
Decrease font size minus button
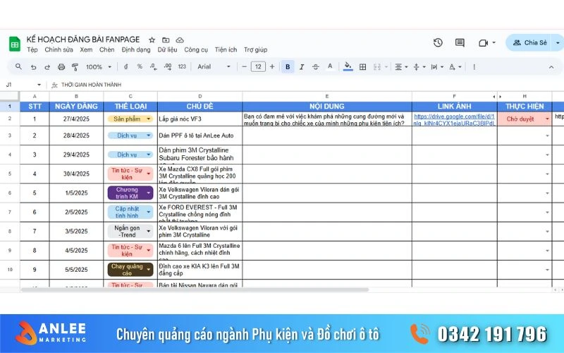click(244, 66)
